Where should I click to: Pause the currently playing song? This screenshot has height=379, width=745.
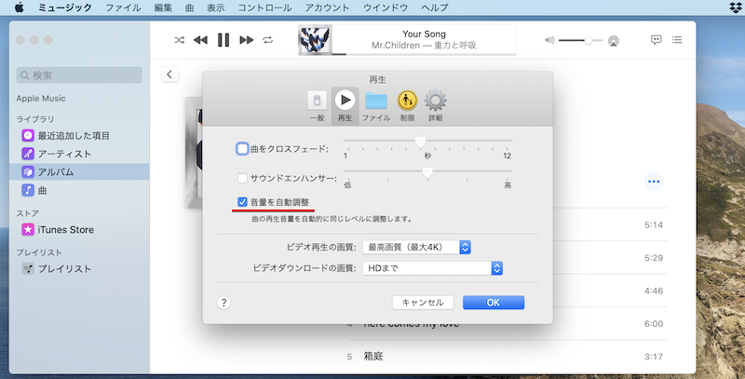coord(223,40)
